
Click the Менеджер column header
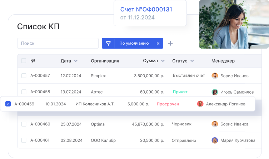point(223,61)
